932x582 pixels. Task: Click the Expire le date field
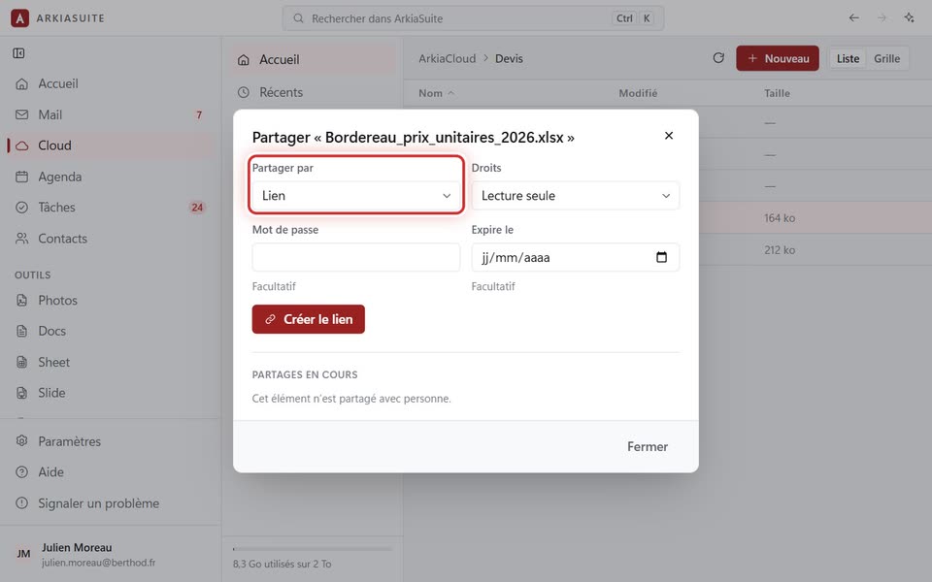tap(576, 257)
